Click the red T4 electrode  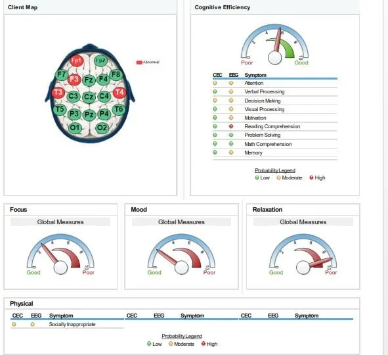[x=119, y=93]
